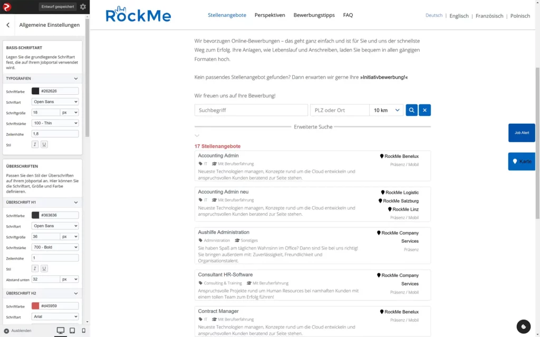Switch to mobile phone preview icon

tap(83, 331)
